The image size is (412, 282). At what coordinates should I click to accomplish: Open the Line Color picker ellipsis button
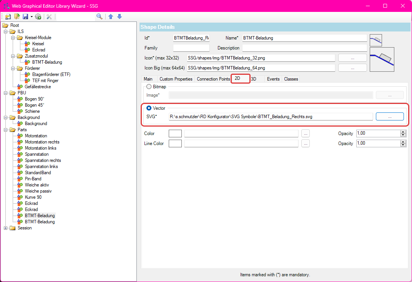(305, 143)
